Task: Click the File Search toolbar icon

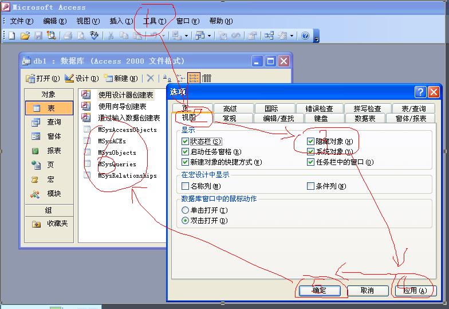Action: (x=52, y=36)
